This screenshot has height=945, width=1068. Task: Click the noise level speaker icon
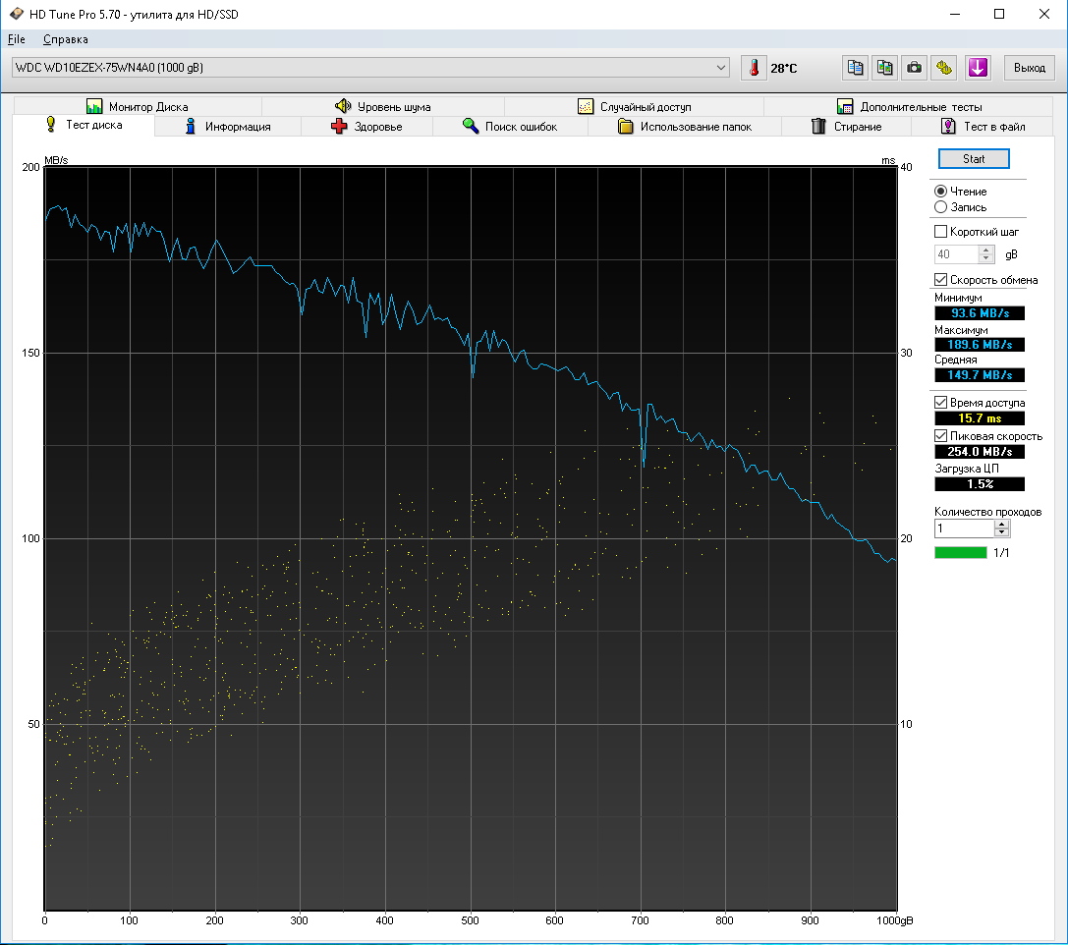pos(343,106)
